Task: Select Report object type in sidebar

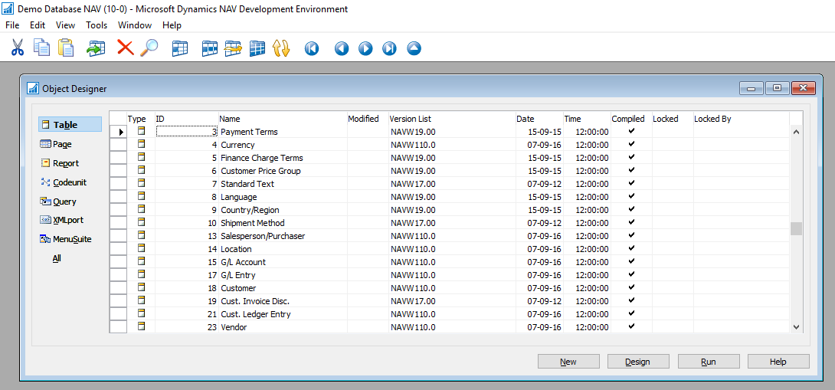Action: (59, 163)
